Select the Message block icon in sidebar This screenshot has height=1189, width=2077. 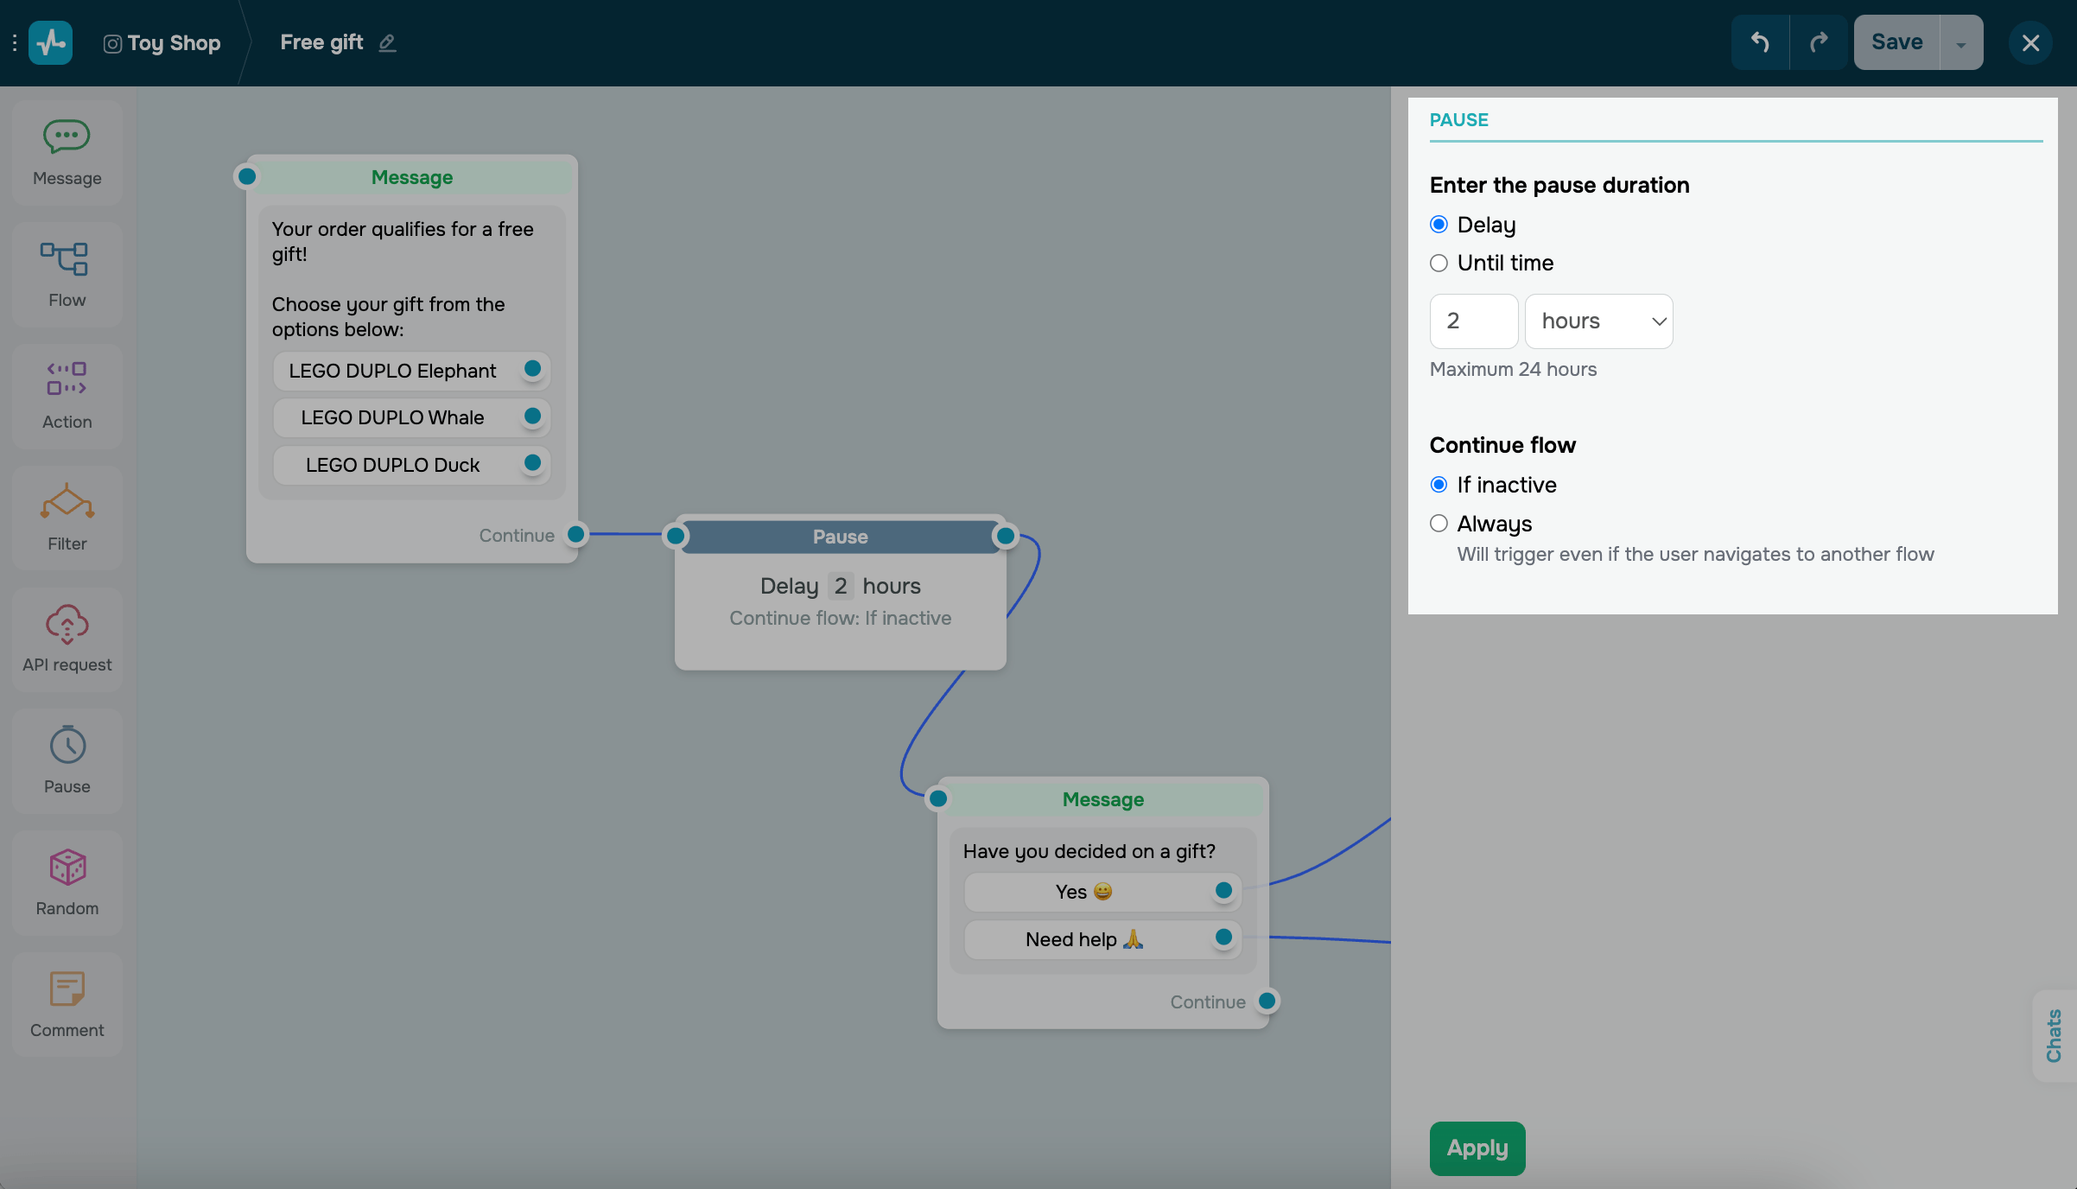coord(67,137)
